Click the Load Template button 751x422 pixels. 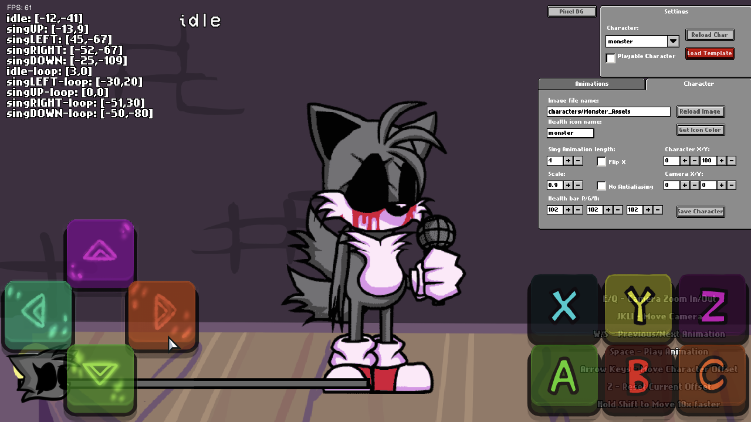(710, 53)
